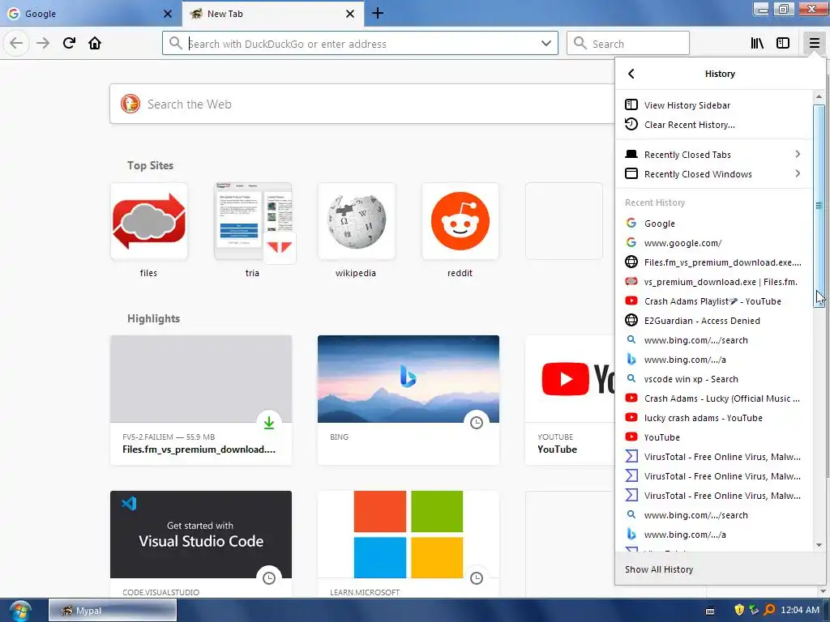The height and width of the screenshot is (622, 830).
Task: Click the on-screen keyboard tray icon
Action: pos(710,611)
